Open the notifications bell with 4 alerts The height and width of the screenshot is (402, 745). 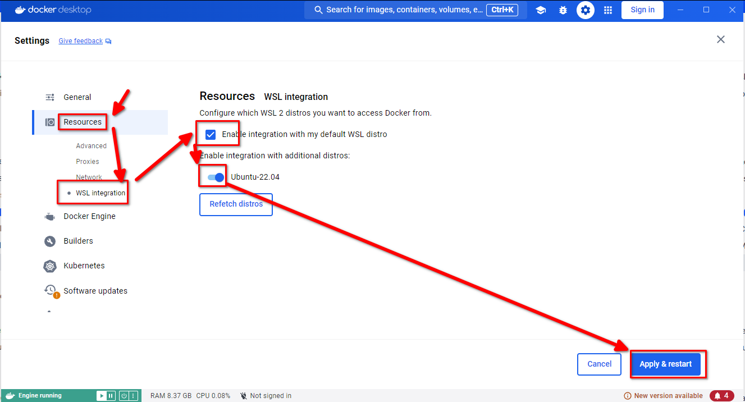721,396
